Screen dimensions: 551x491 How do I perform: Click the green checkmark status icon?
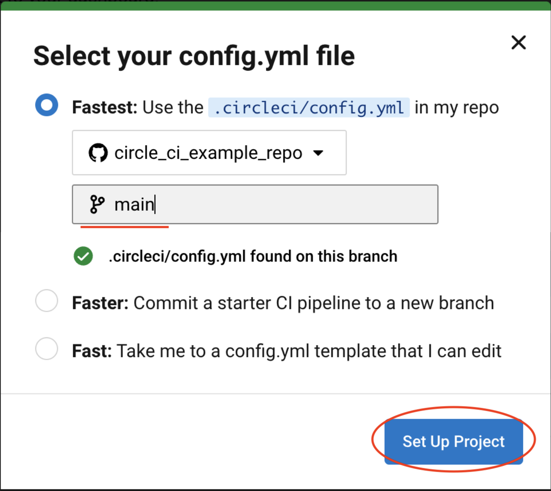click(83, 256)
